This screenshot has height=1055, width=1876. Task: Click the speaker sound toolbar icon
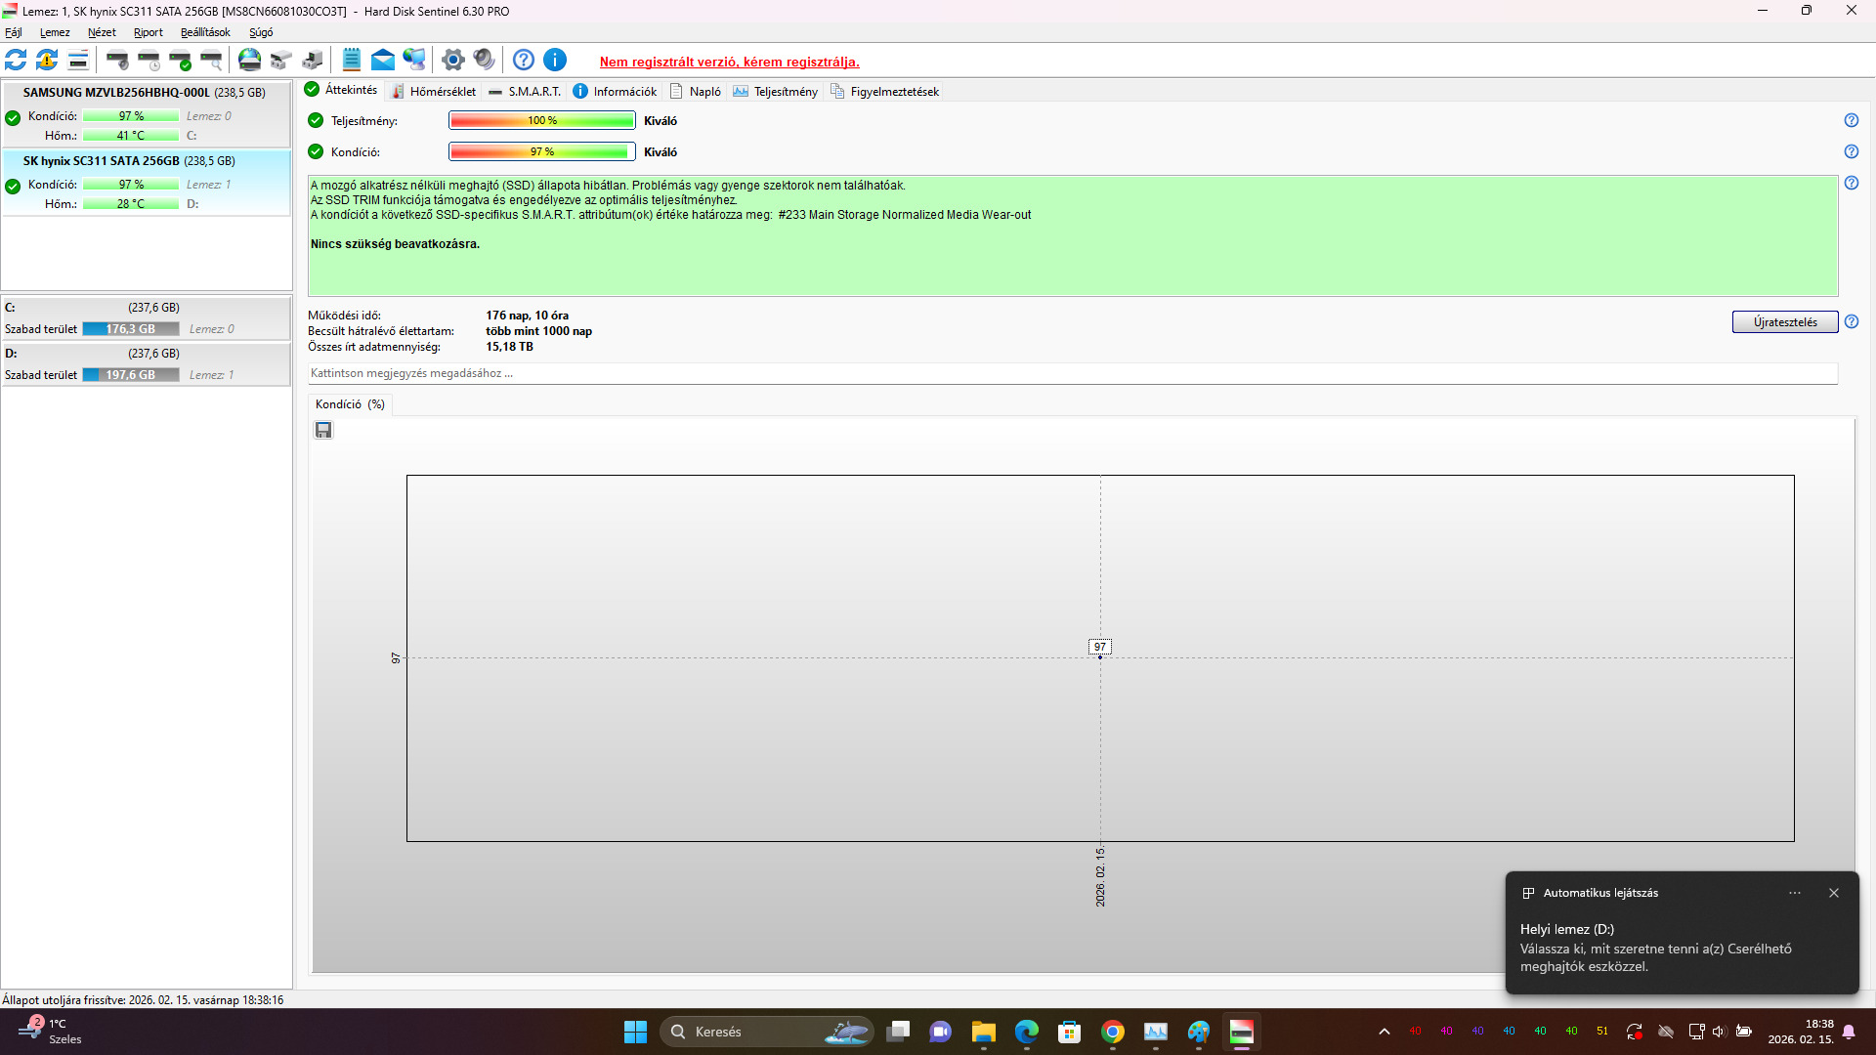(484, 61)
